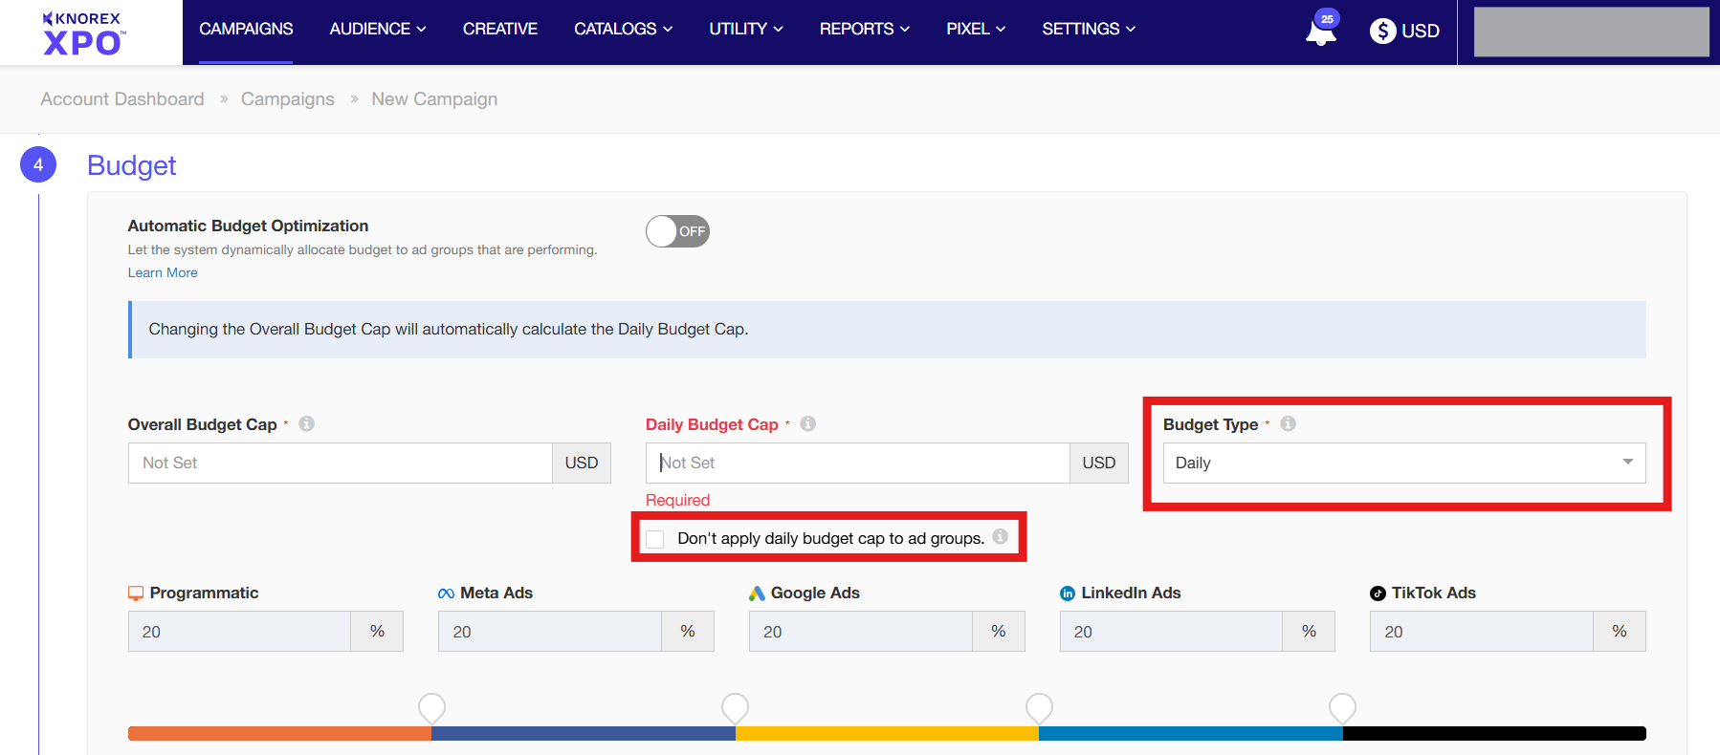Check Don't apply daily budget cap checkbox
The height and width of the screenshot is (755, 1720).
(x=655, y=539)
